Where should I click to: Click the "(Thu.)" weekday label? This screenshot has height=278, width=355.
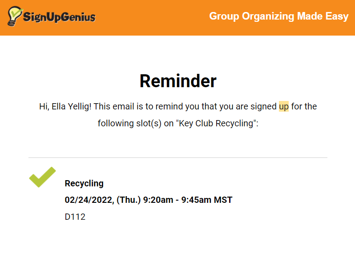click(x=129, y=200)
